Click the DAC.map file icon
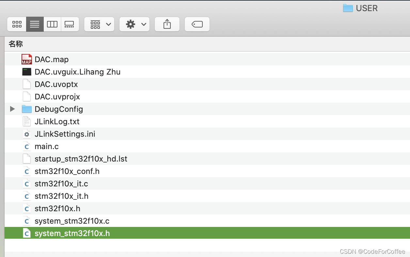The height and width of the screenshot is (257, 410). [x=27, y=59]
